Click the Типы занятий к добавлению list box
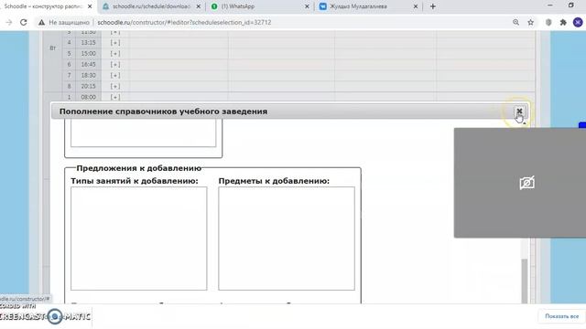The width and height of the screenshot is (586, 329). (138, 239)
